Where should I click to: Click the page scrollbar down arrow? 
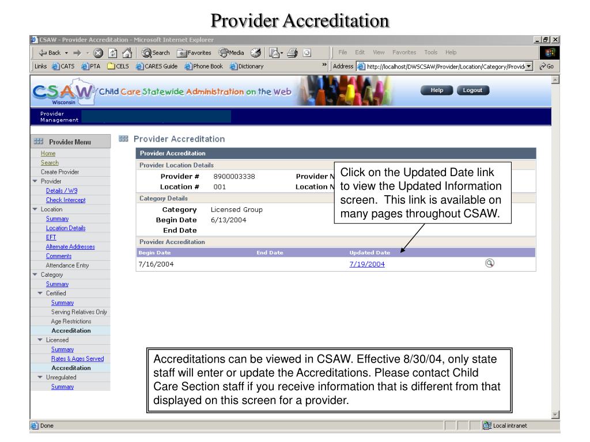(555, 415)
